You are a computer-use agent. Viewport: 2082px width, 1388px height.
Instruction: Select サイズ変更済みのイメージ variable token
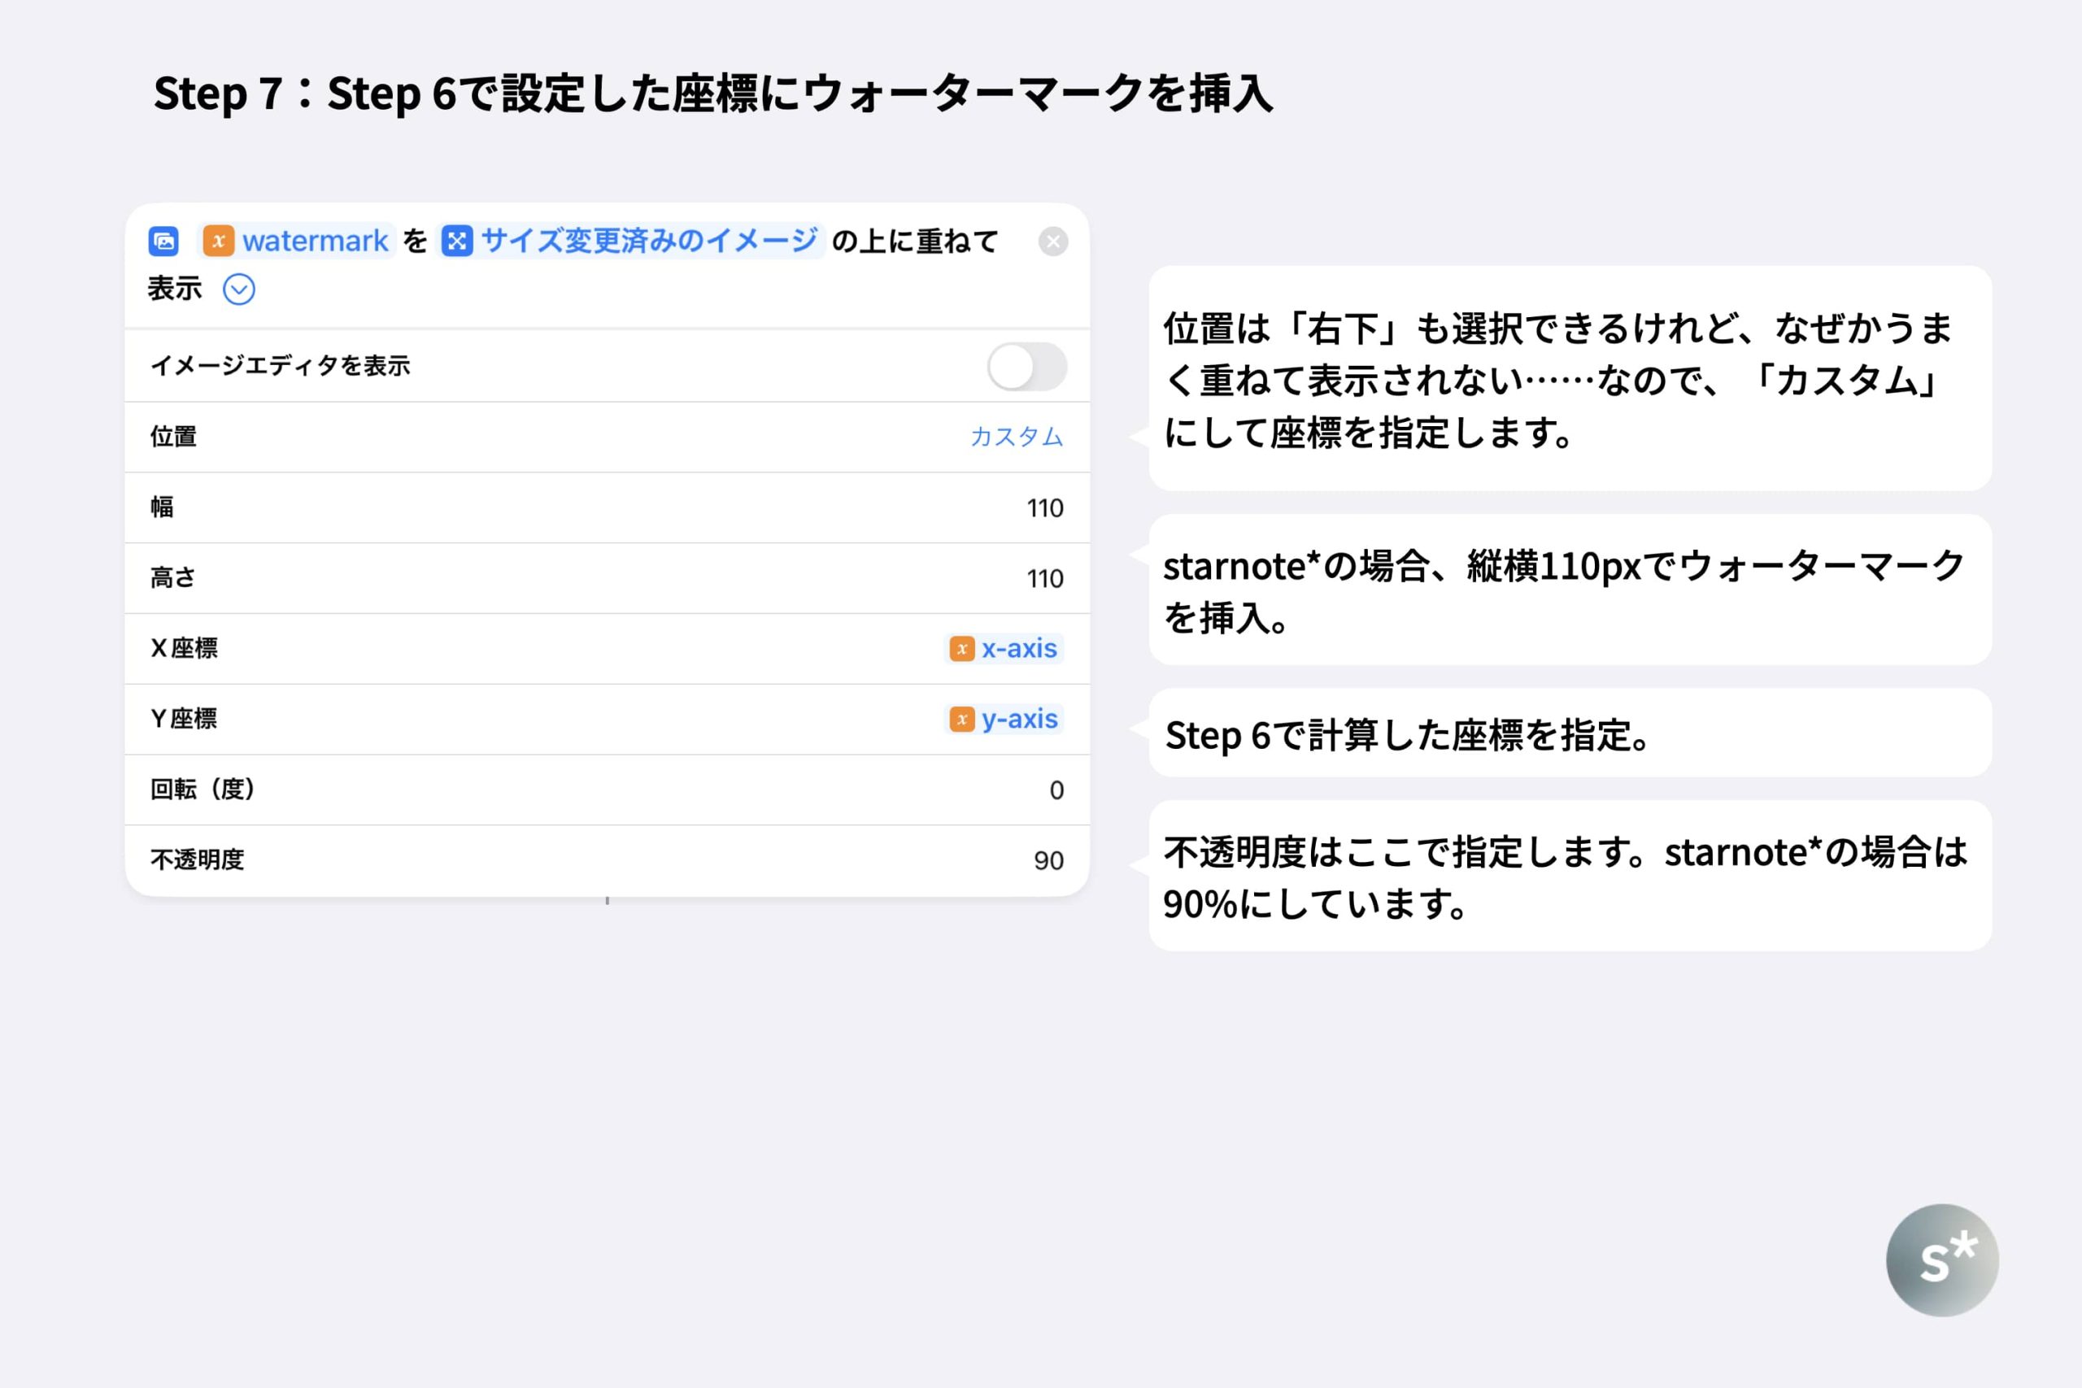(x=648, y=241)
